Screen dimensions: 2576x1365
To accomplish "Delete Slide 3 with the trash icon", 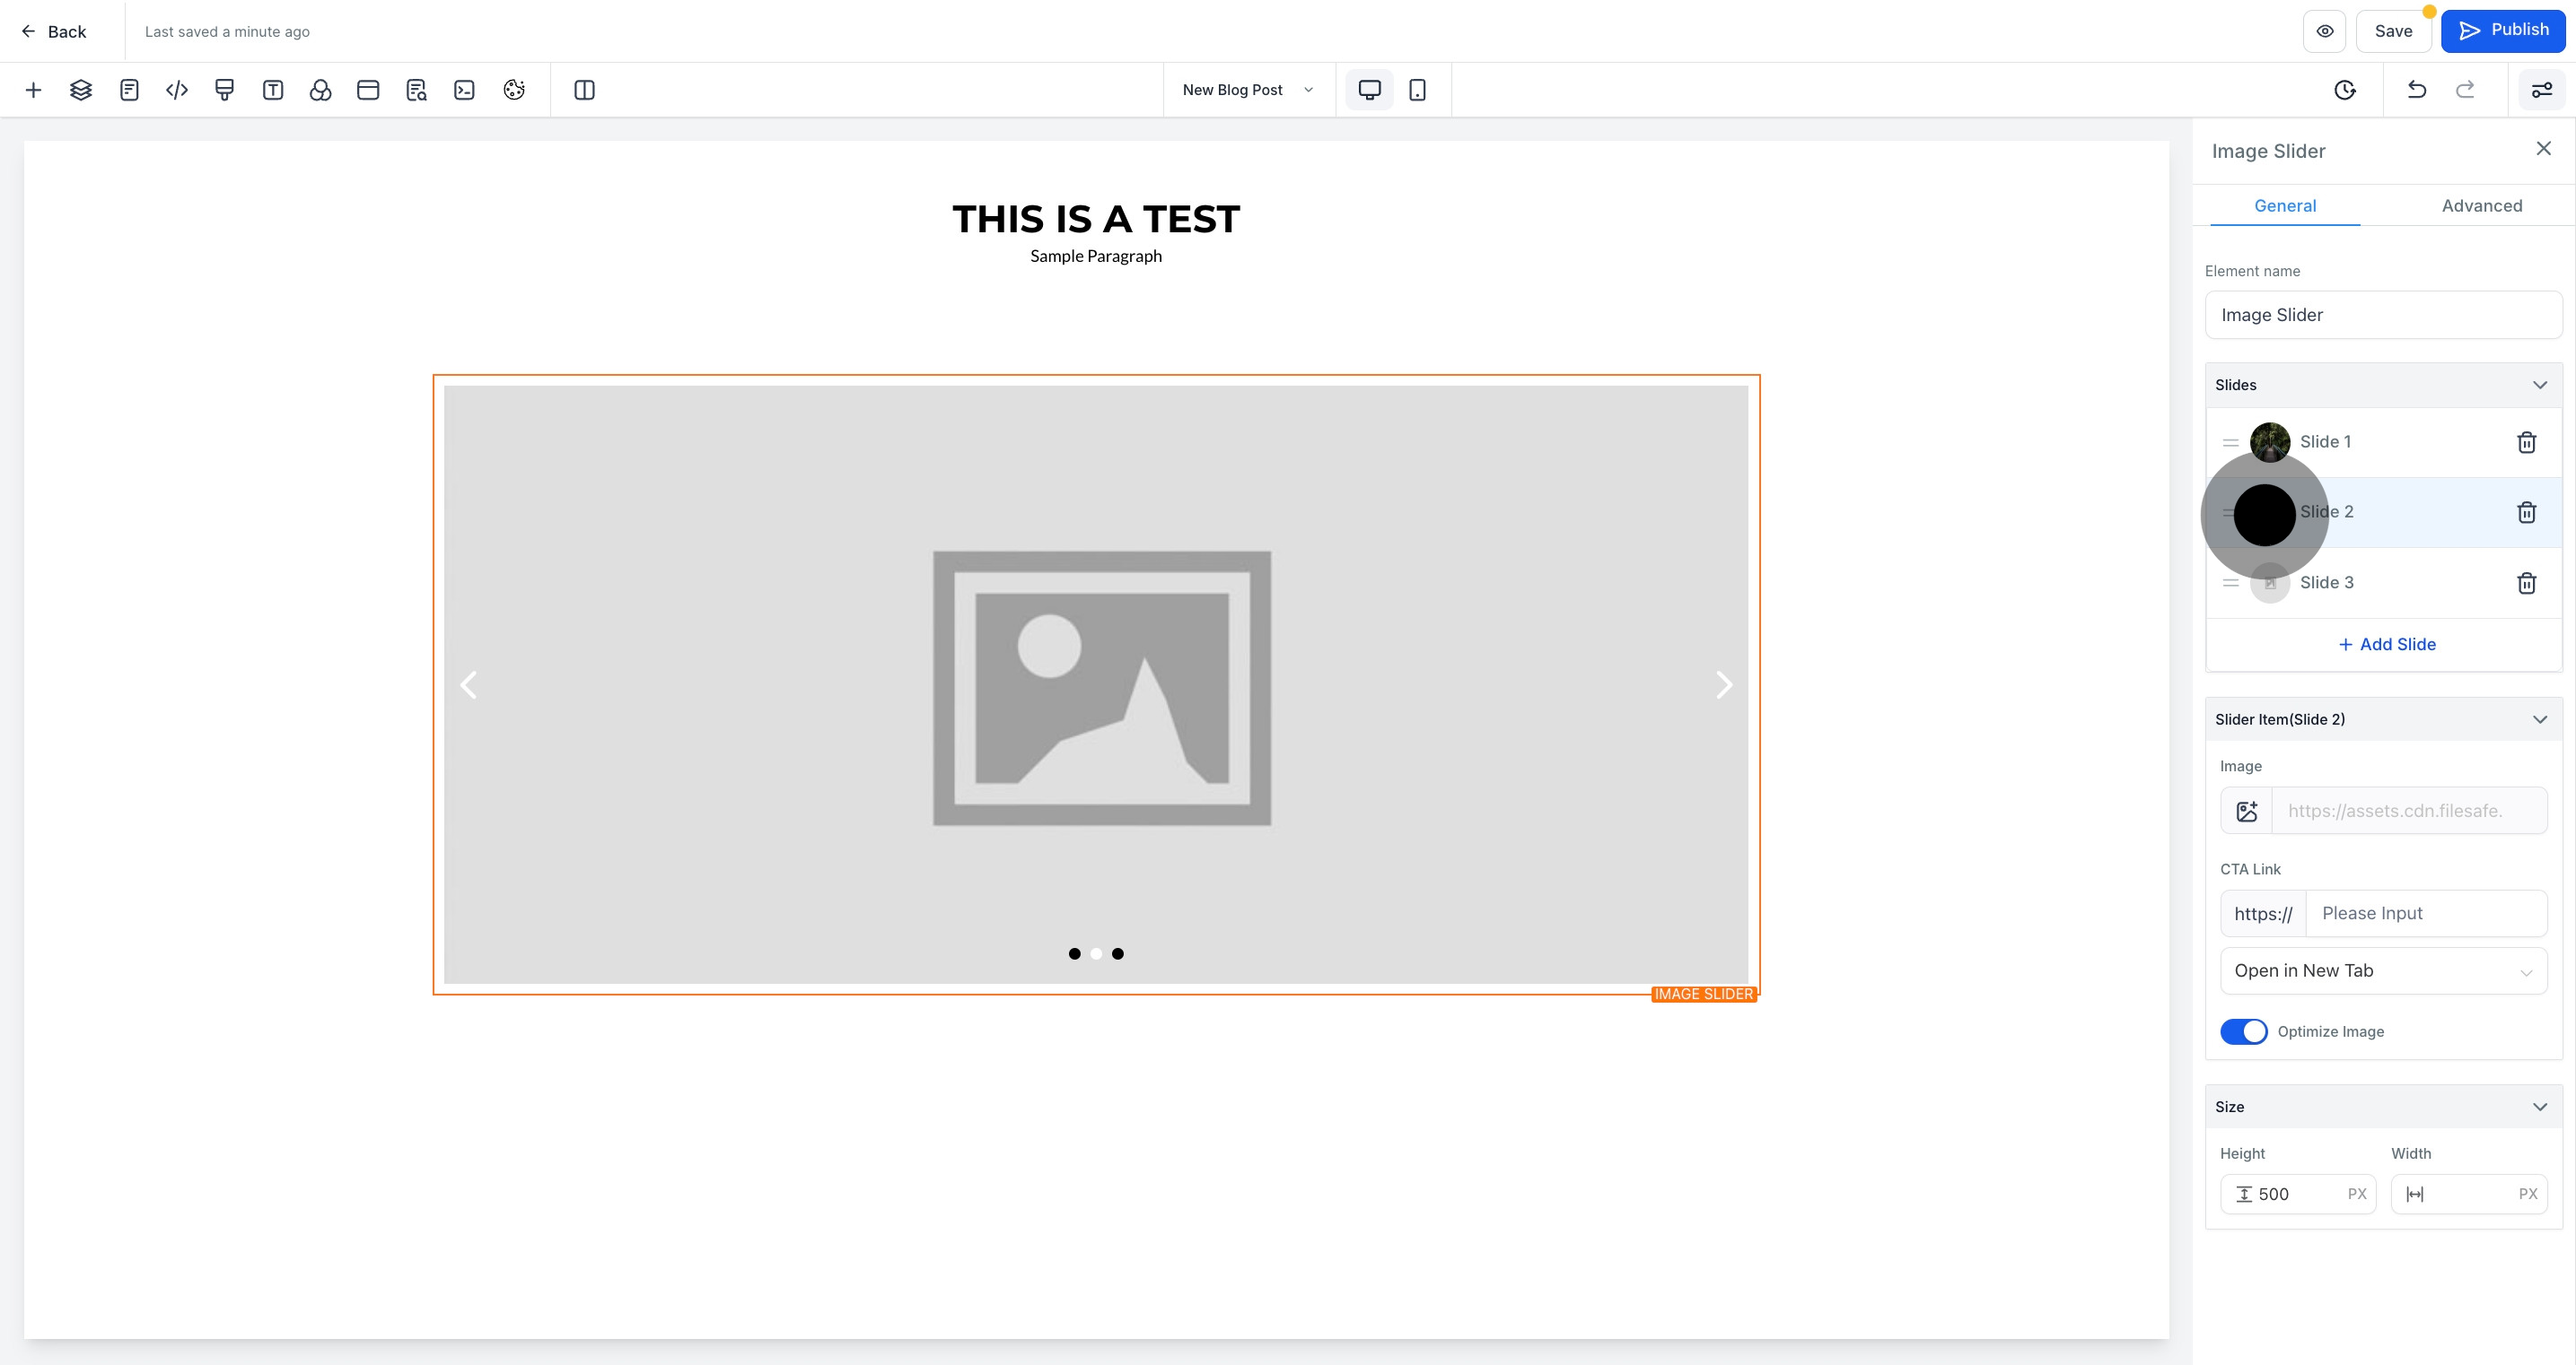I will [2526, 583].
